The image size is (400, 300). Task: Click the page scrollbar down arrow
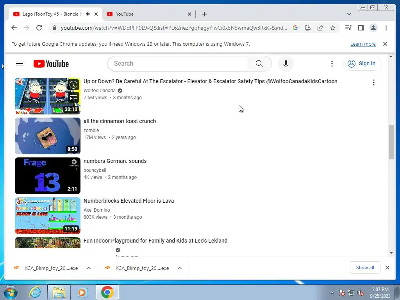[391, 253]
